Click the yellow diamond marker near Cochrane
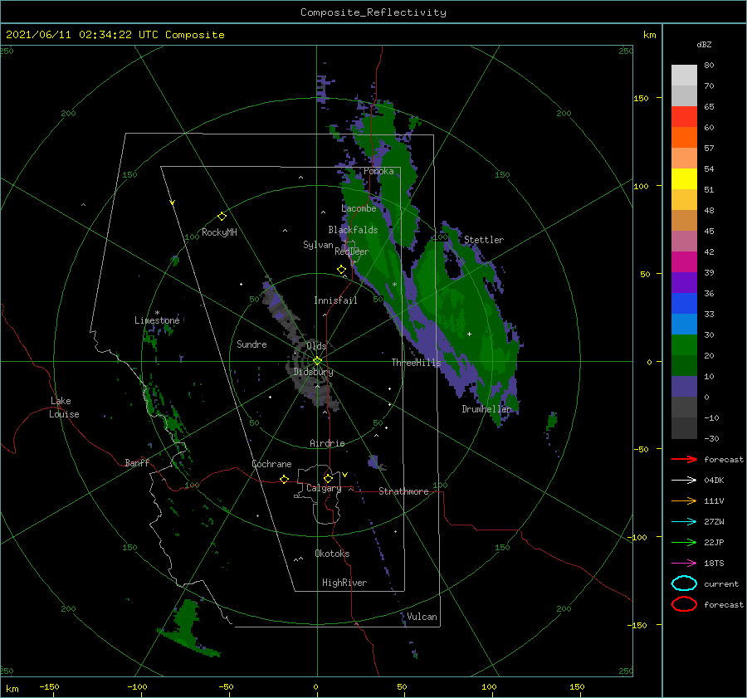Screen dimensions: 747x698 (x=285, y=480)
